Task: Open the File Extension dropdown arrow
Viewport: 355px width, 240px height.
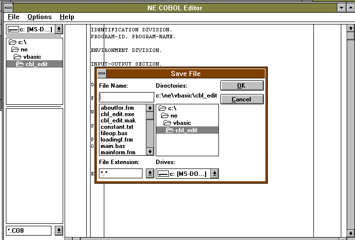Action: [149, 173]
